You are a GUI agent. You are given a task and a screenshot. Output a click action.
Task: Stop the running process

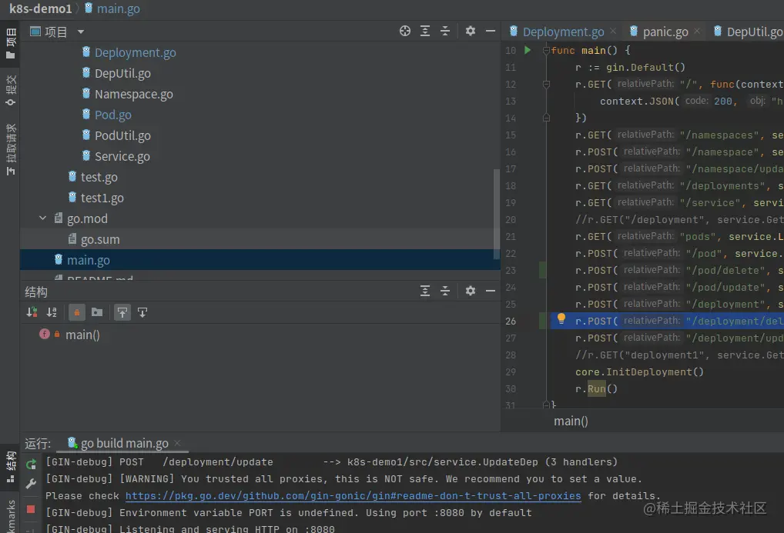click(31, 509)
